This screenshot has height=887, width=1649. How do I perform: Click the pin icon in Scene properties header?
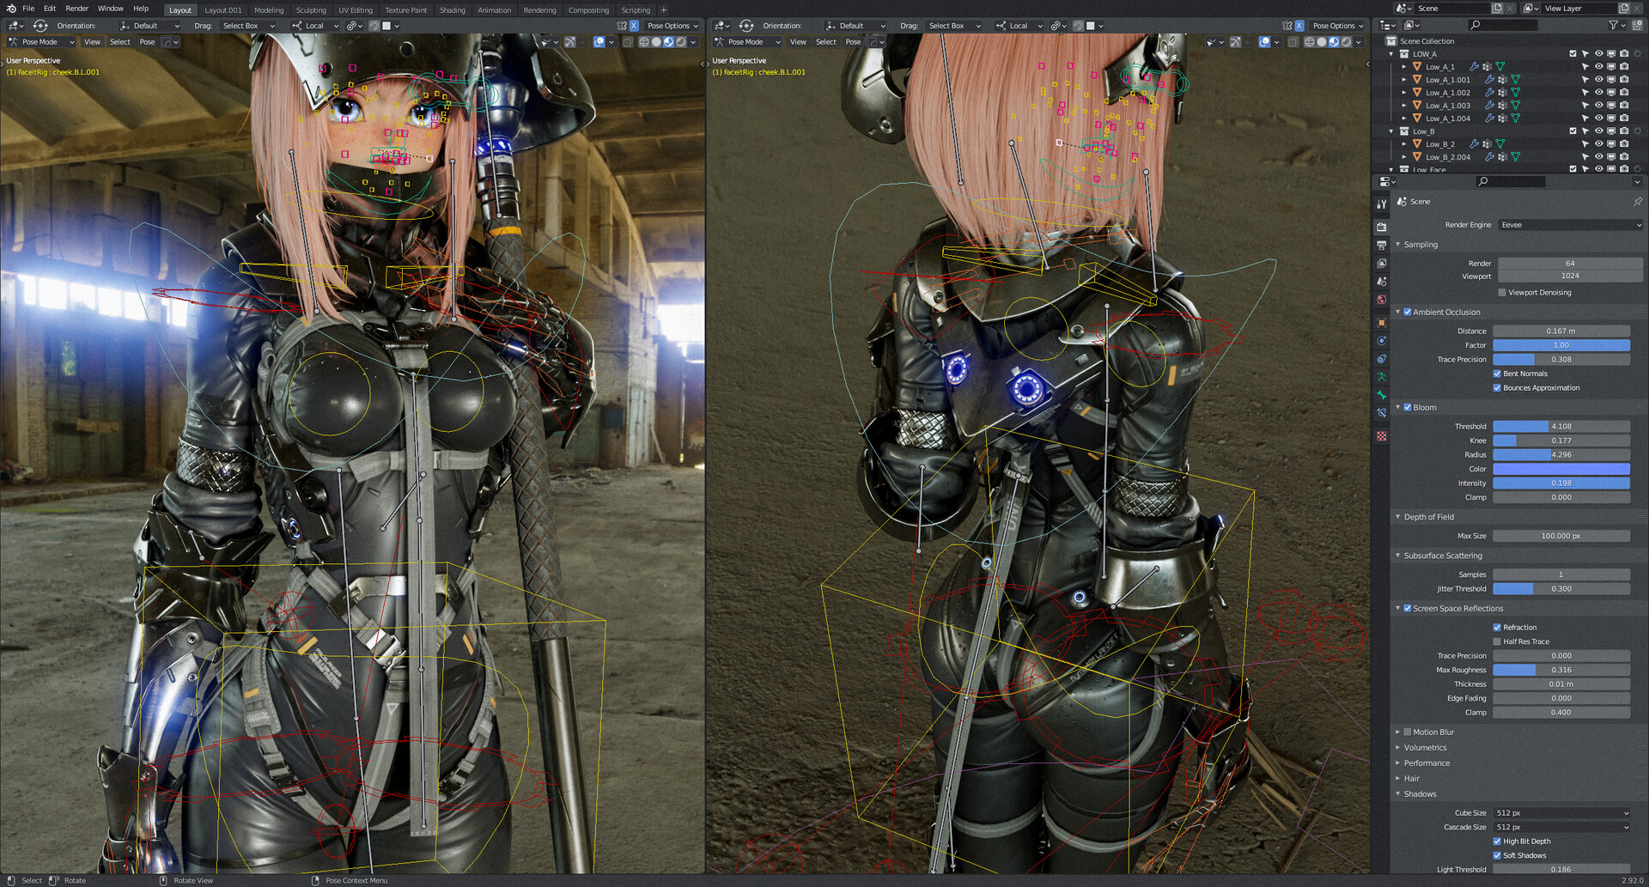(x=1637, y=202)
